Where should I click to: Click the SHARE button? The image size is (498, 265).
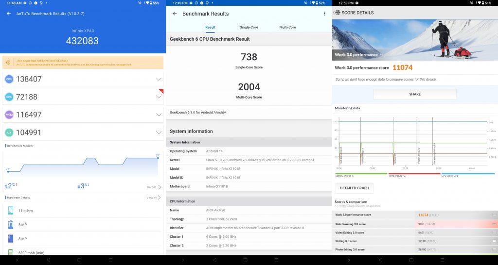coord(415,94)
